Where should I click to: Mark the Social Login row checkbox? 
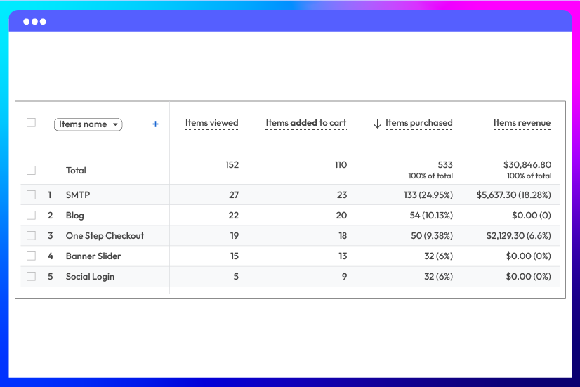click(31, 276)
